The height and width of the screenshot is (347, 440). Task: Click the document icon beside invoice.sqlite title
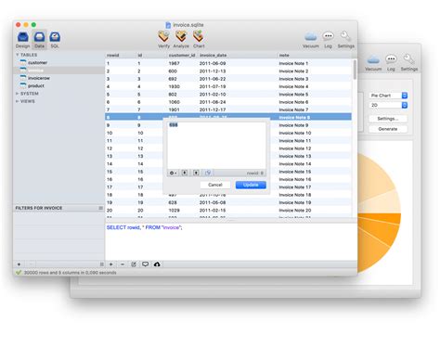pyautogui.click(x=168, y=25)
